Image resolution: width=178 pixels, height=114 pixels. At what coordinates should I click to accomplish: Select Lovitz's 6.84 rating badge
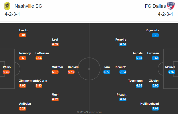[22, 35]
